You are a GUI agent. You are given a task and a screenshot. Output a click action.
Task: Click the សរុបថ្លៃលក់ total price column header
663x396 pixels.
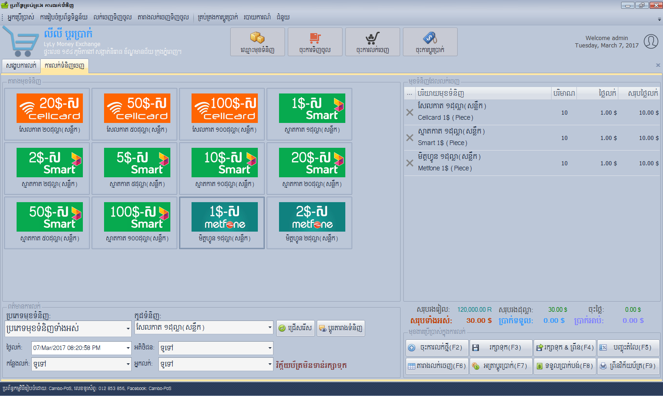point(640,93)
